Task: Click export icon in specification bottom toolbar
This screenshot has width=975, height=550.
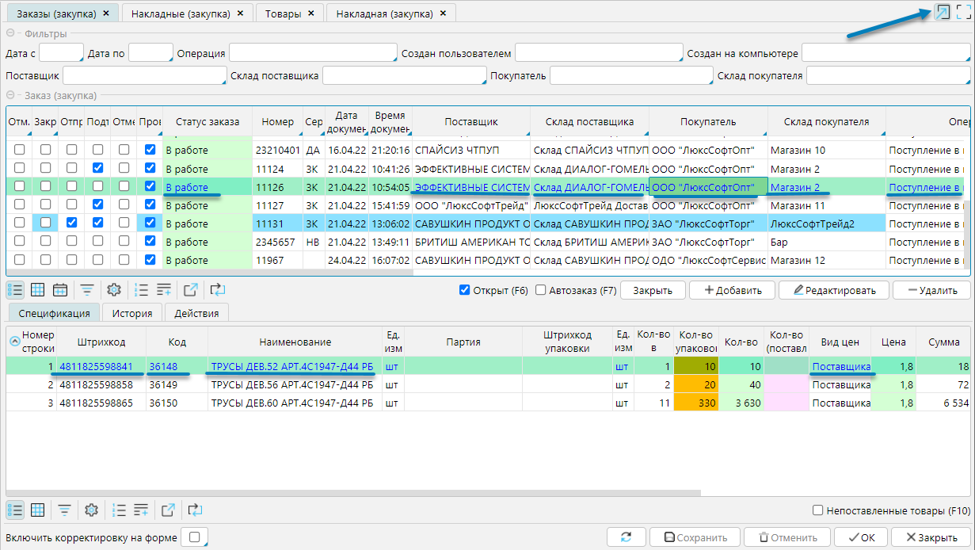Action: point(168,510)
